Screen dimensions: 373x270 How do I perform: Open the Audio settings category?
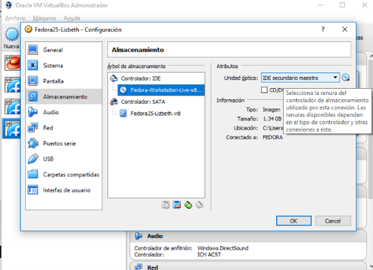click(64, 112)
